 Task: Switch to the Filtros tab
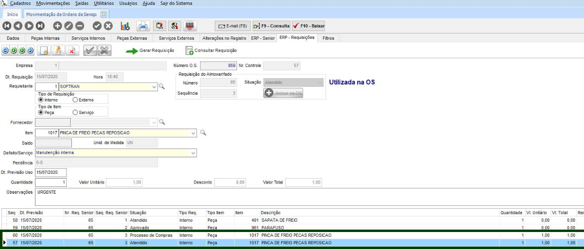point(328,38)
